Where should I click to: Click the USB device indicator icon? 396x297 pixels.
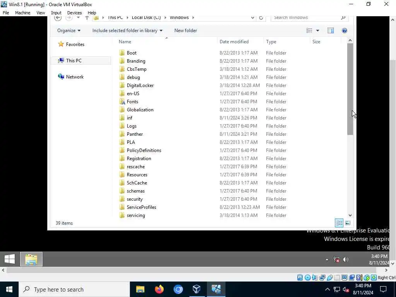click(329, 278)
